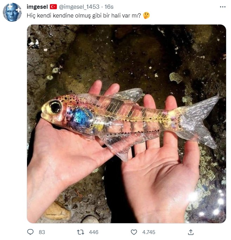Open imgesel's profile picture avatar
Viewport: 231px width, 240px height.
[x=12, y=12]
